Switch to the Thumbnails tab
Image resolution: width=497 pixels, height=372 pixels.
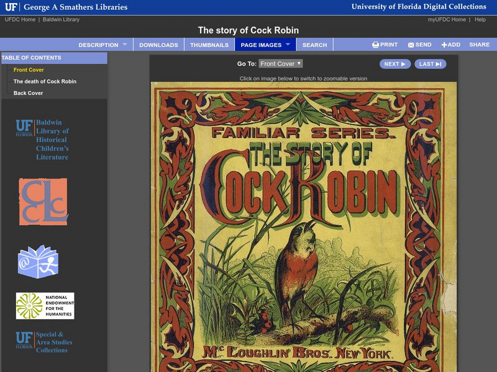point(209,45)
